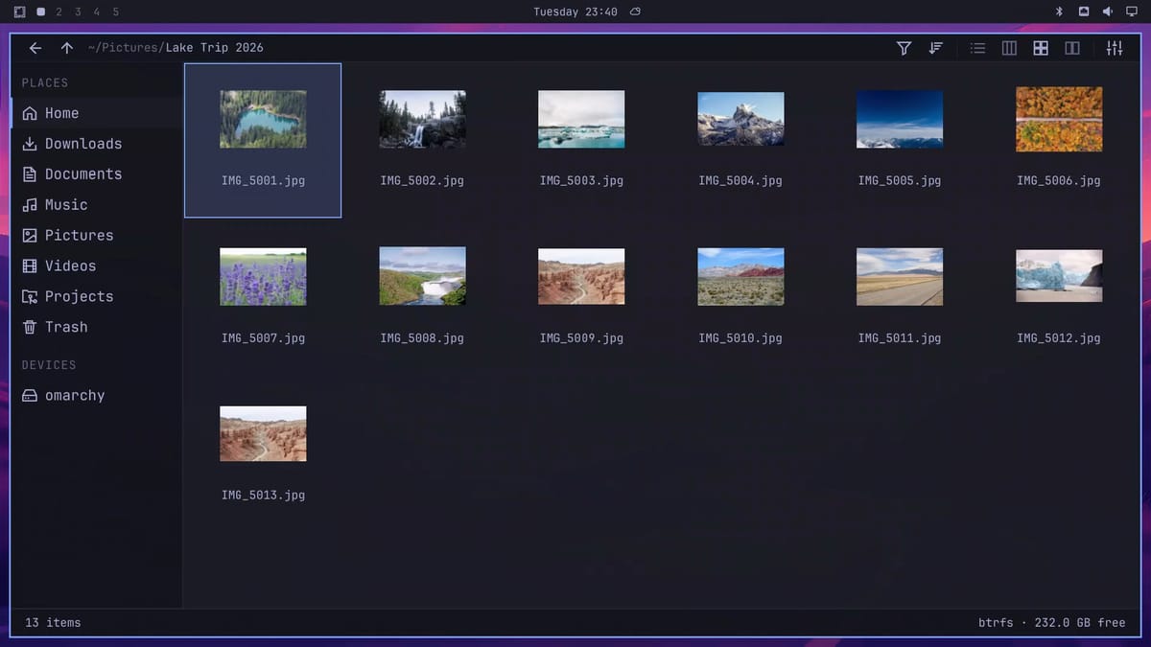Click the IMG_5013.jpg file name
Viewport: 1151px width, 647px height.
click(263, 496)
